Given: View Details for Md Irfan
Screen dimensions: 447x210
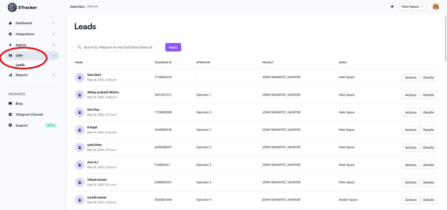Looking at the screenshot, I should tap(428, 112).
